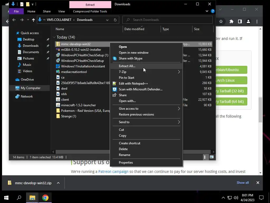Expand the ribbon with chevron arrow
The width and height of the screenshot is (270, 203).
pos(207,11)
